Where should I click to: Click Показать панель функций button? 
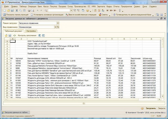[x=16, y=15]
